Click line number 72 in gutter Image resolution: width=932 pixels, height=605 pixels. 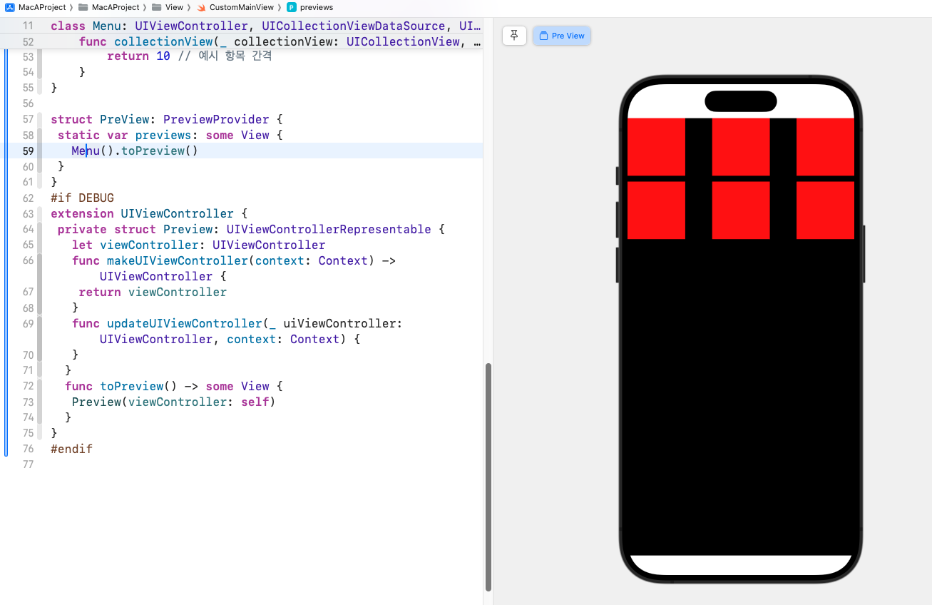[x=28, y=387]
